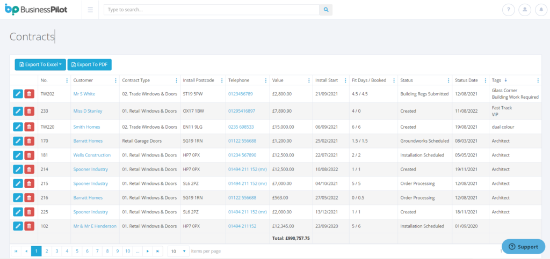Screen dimensions: 550x259
Task: Delete contract 215 trash icon
Action: [30, 183]
